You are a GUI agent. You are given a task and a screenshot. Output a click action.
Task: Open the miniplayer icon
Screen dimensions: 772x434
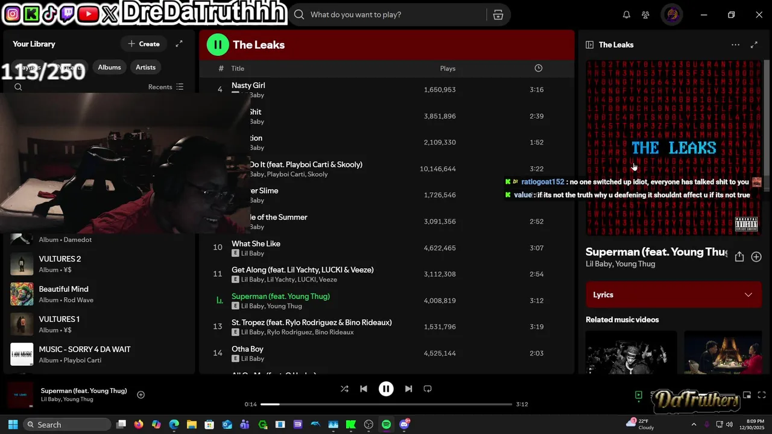coord(747,395)
